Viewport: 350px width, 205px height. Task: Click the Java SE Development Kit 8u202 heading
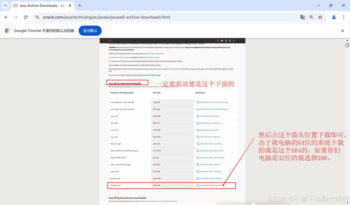125,84
